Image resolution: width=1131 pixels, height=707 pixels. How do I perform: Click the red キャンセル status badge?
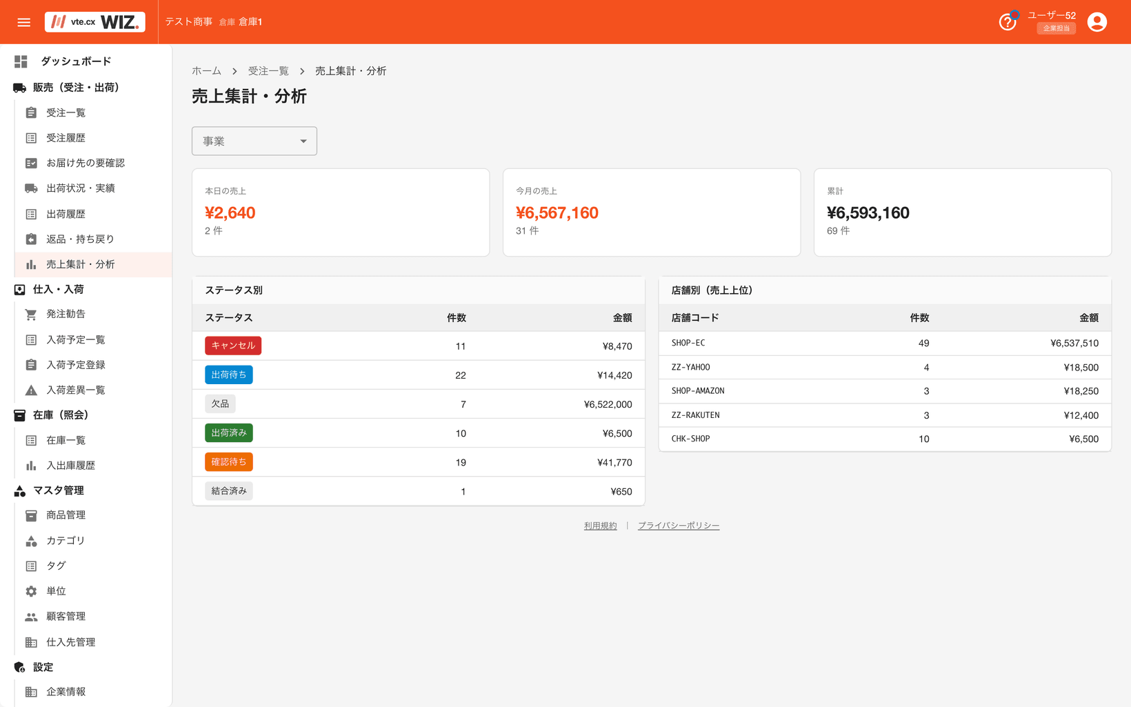(x=233, y=346)
